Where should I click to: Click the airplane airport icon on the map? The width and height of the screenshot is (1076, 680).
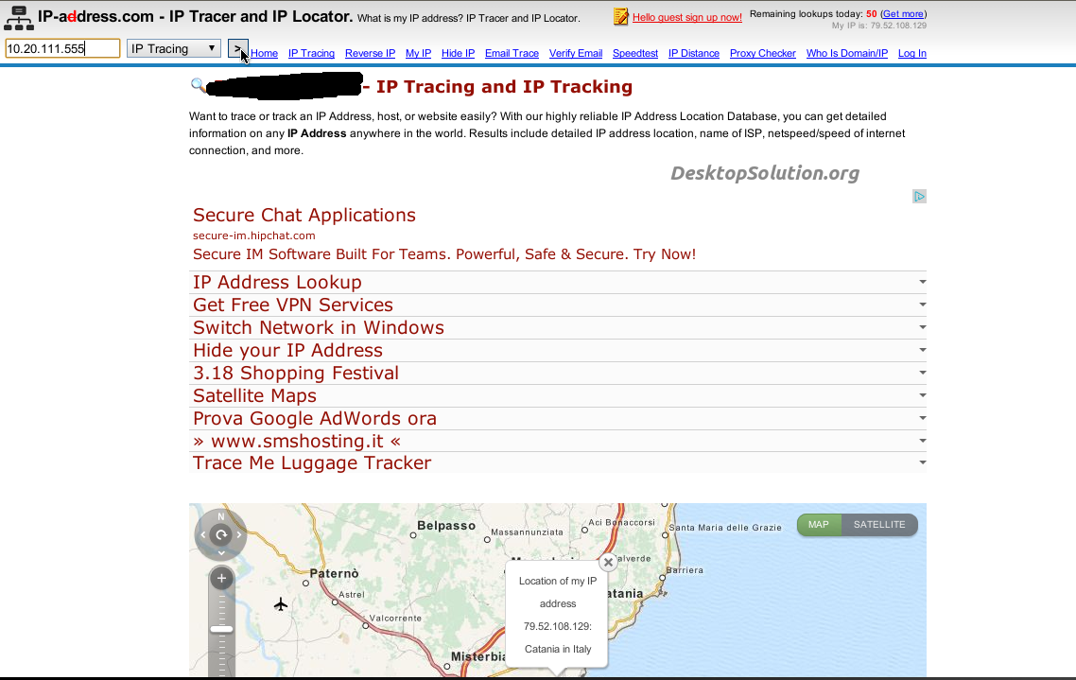pyautogui.click(x=280, y=604)
